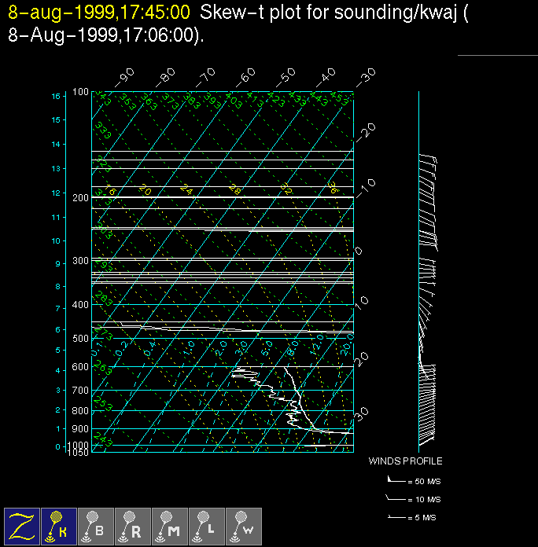The image size is (538, 547).
Task: Click the 700 pressure level label
Action: pyautogui.click(x=81, y=391)
